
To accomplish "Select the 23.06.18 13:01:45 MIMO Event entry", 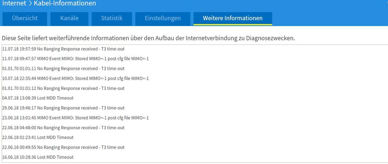I will [x=75, y=118].
